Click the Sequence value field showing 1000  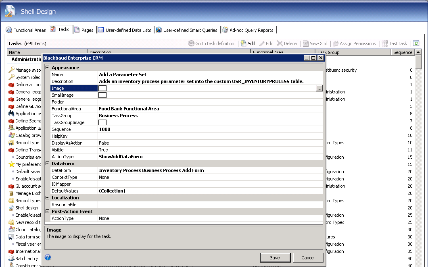(210, 129)
